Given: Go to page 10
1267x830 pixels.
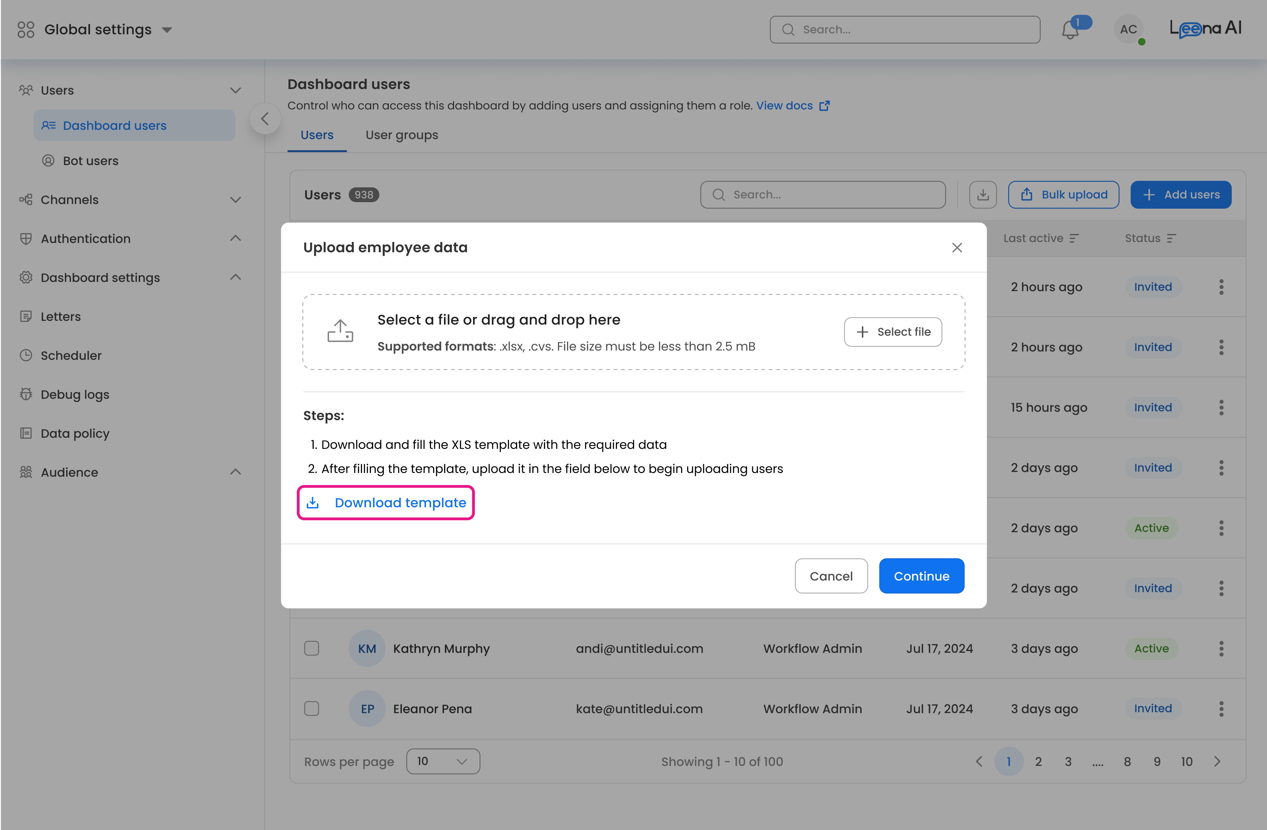Looking at the screenshot, I should point(1187,762).
